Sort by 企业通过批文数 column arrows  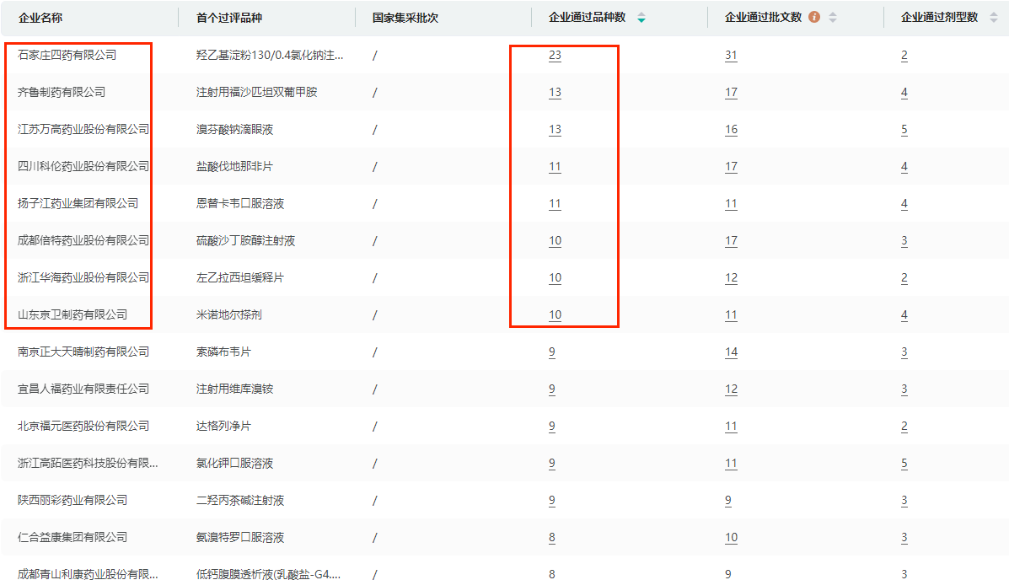tap(833, 18)
